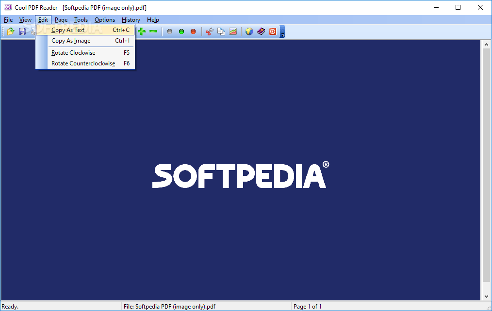Minimize the Cool PDF Reader window
The height and width of the screenshot is (311, 492).
click(x=436, y=8)
